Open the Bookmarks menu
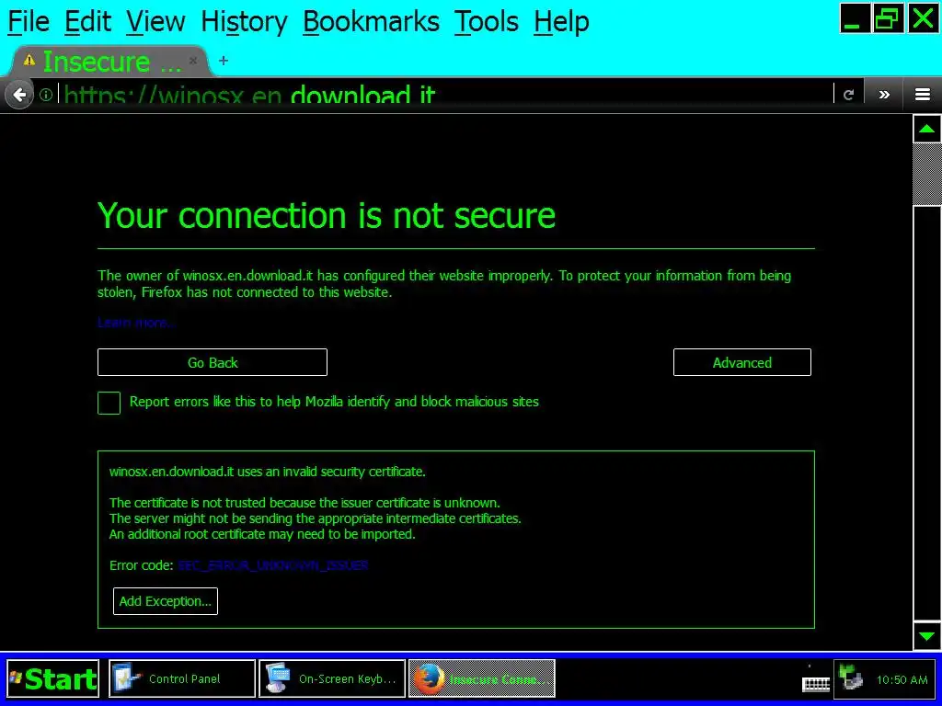 pyautogui.click(x=372, y=22)
